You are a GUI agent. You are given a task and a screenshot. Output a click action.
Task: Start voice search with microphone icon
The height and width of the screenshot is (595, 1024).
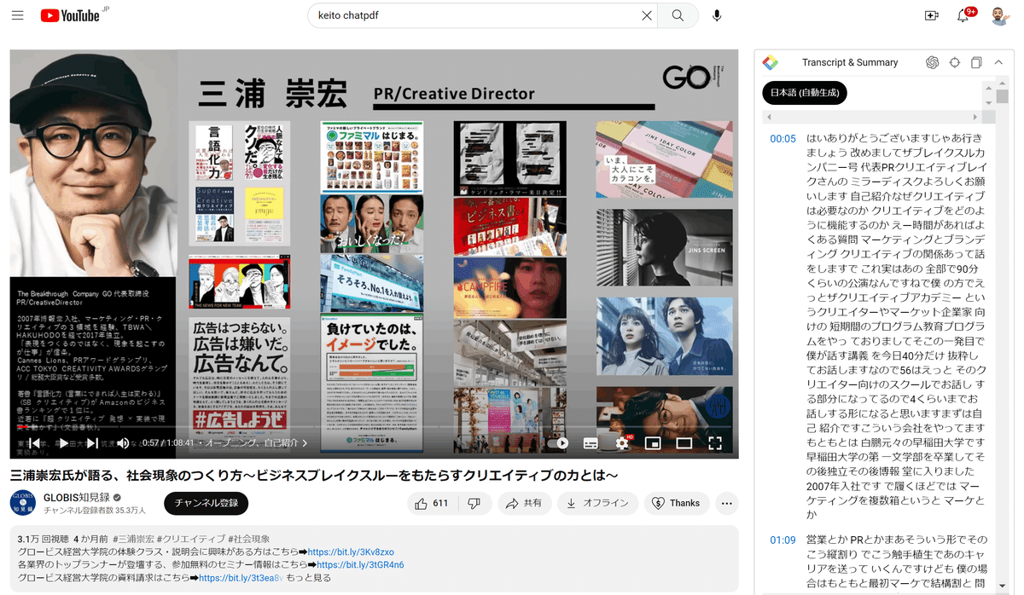pyautogui.click(x=718, y=15)
